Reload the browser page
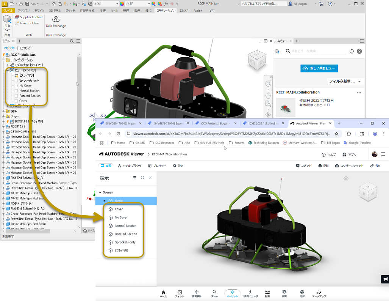The image size is (389, 301). click(118, 134)
